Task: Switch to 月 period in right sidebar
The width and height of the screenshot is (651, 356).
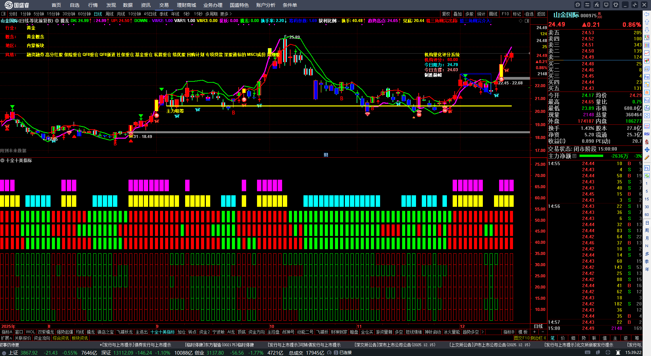Action: click(647, 238)
